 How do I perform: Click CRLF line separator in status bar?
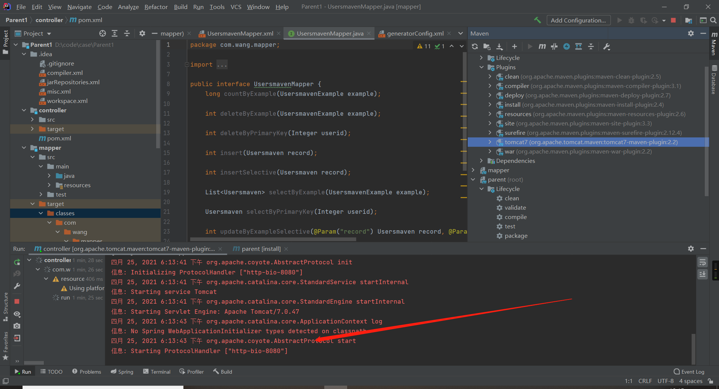pyautogui.click(x=645, y=381)
